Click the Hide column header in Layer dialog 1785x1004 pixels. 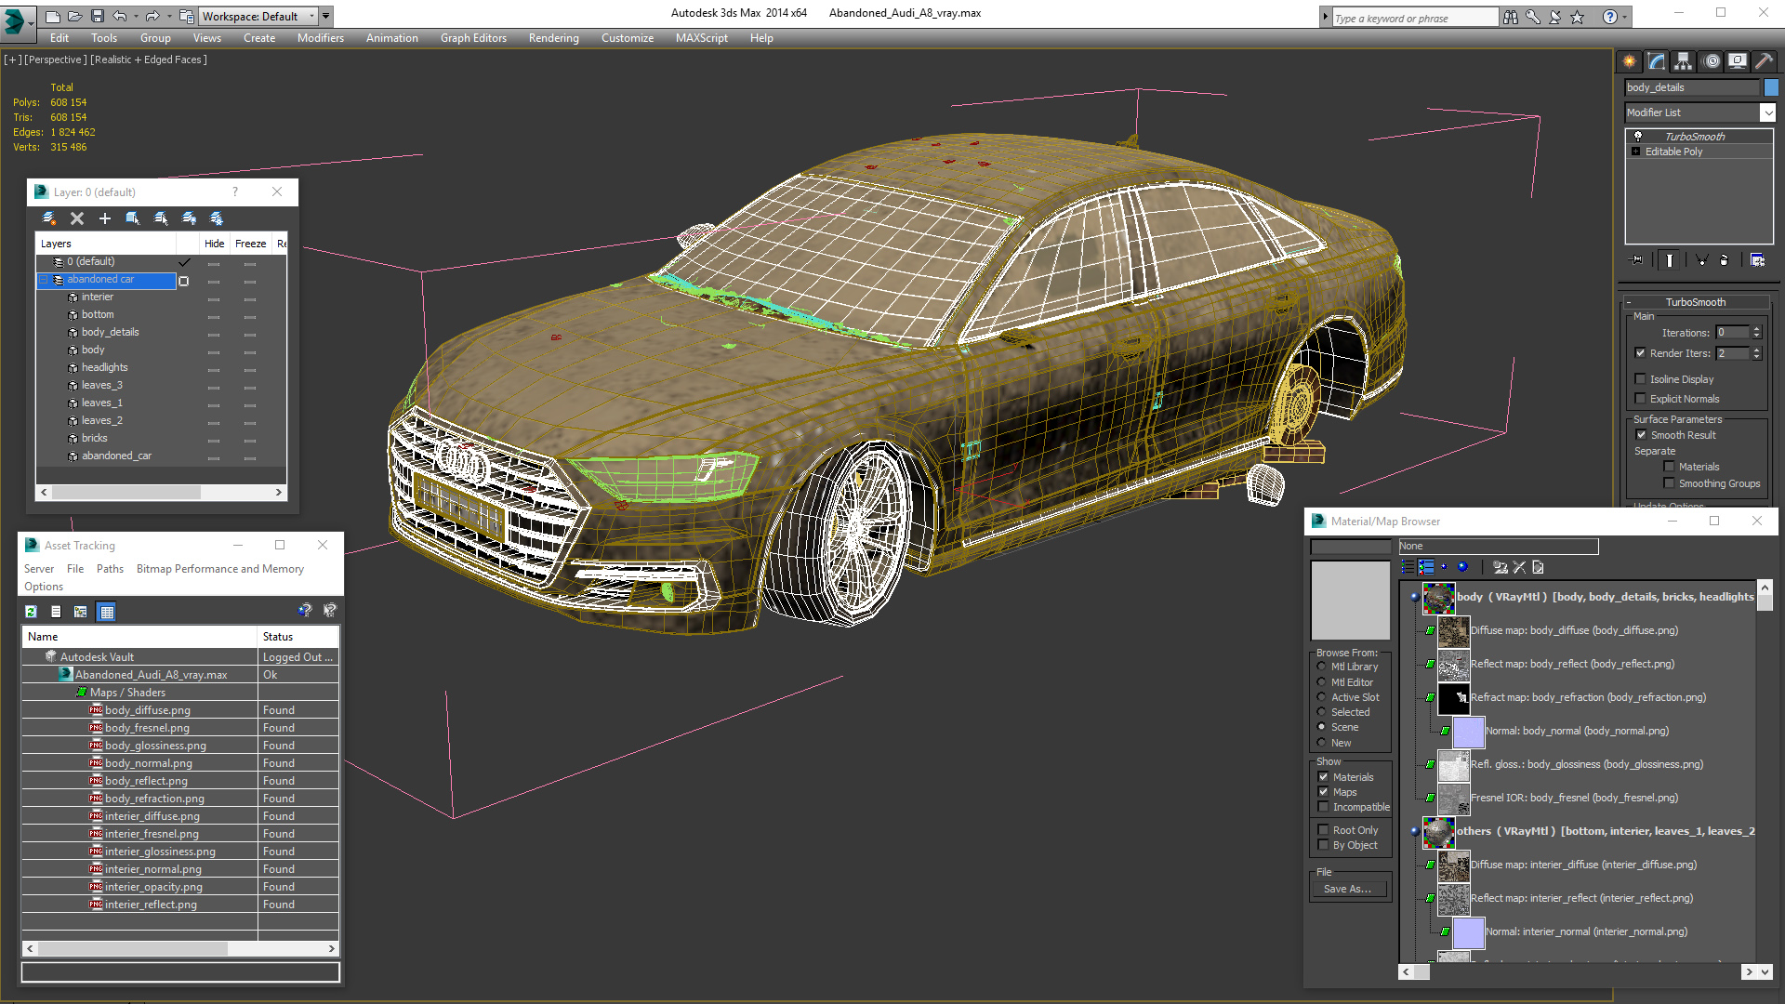(215, 244)
